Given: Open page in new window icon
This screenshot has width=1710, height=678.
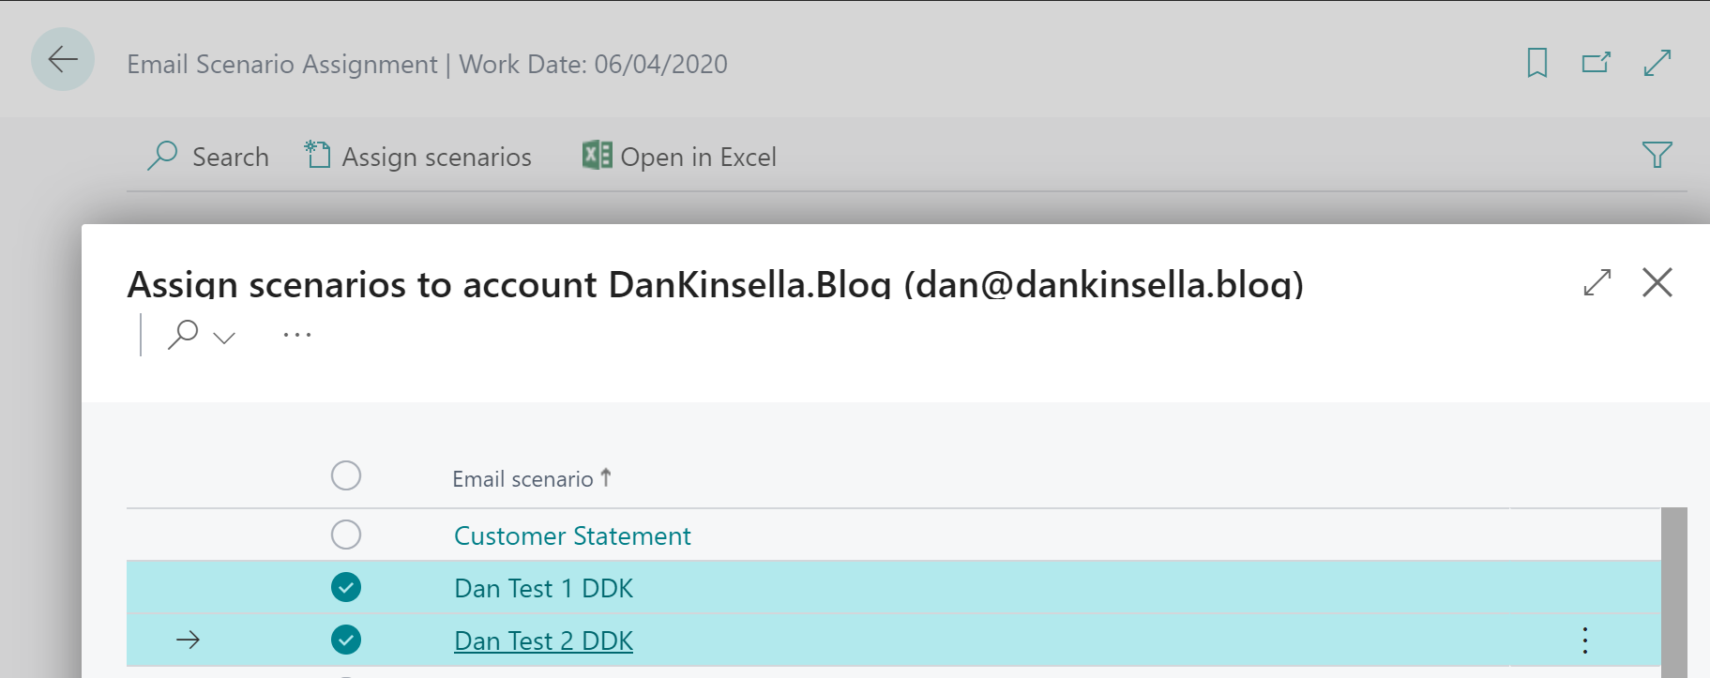Looking at the screenshot, I should [x=1596, y=63].
